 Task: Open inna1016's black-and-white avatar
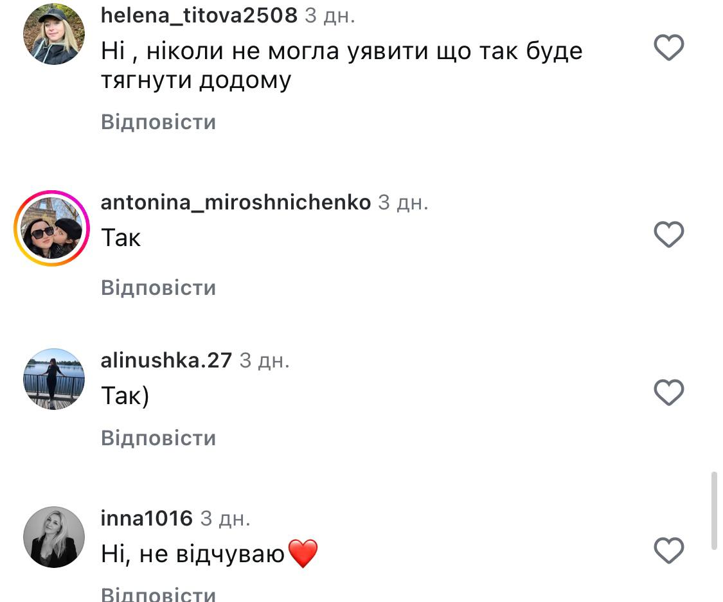[x=54, y=537]
